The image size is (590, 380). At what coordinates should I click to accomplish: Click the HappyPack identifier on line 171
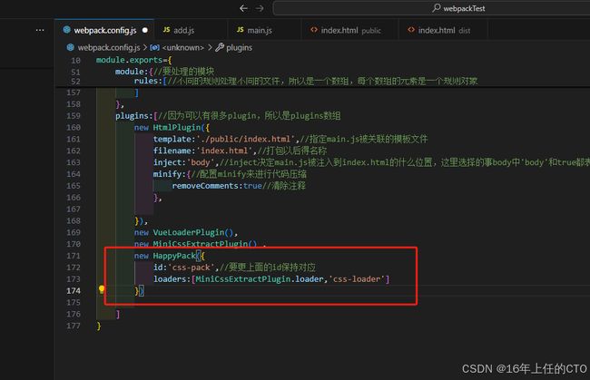tap(174, 256)
